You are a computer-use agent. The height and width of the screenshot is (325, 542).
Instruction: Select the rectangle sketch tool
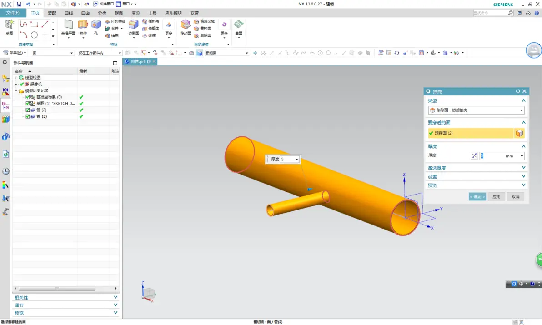[34, 24]
